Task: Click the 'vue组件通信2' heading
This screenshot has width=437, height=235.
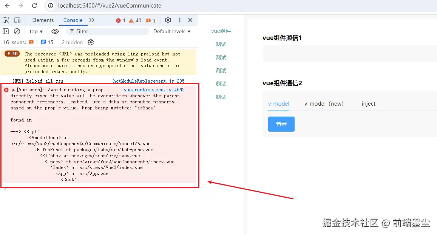Action: (282, 83)
